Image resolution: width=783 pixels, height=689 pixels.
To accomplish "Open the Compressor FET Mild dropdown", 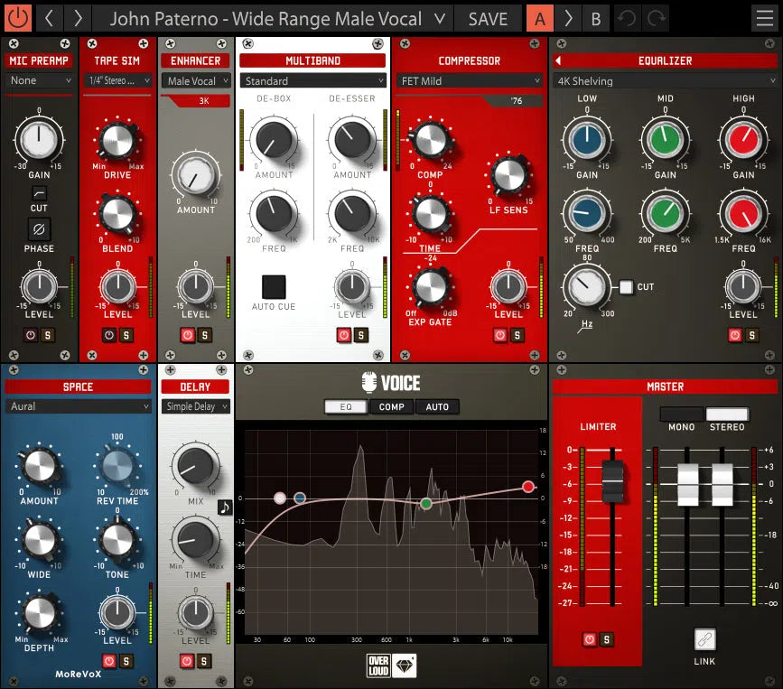I will pyautogui.click(x=468, y=80).
